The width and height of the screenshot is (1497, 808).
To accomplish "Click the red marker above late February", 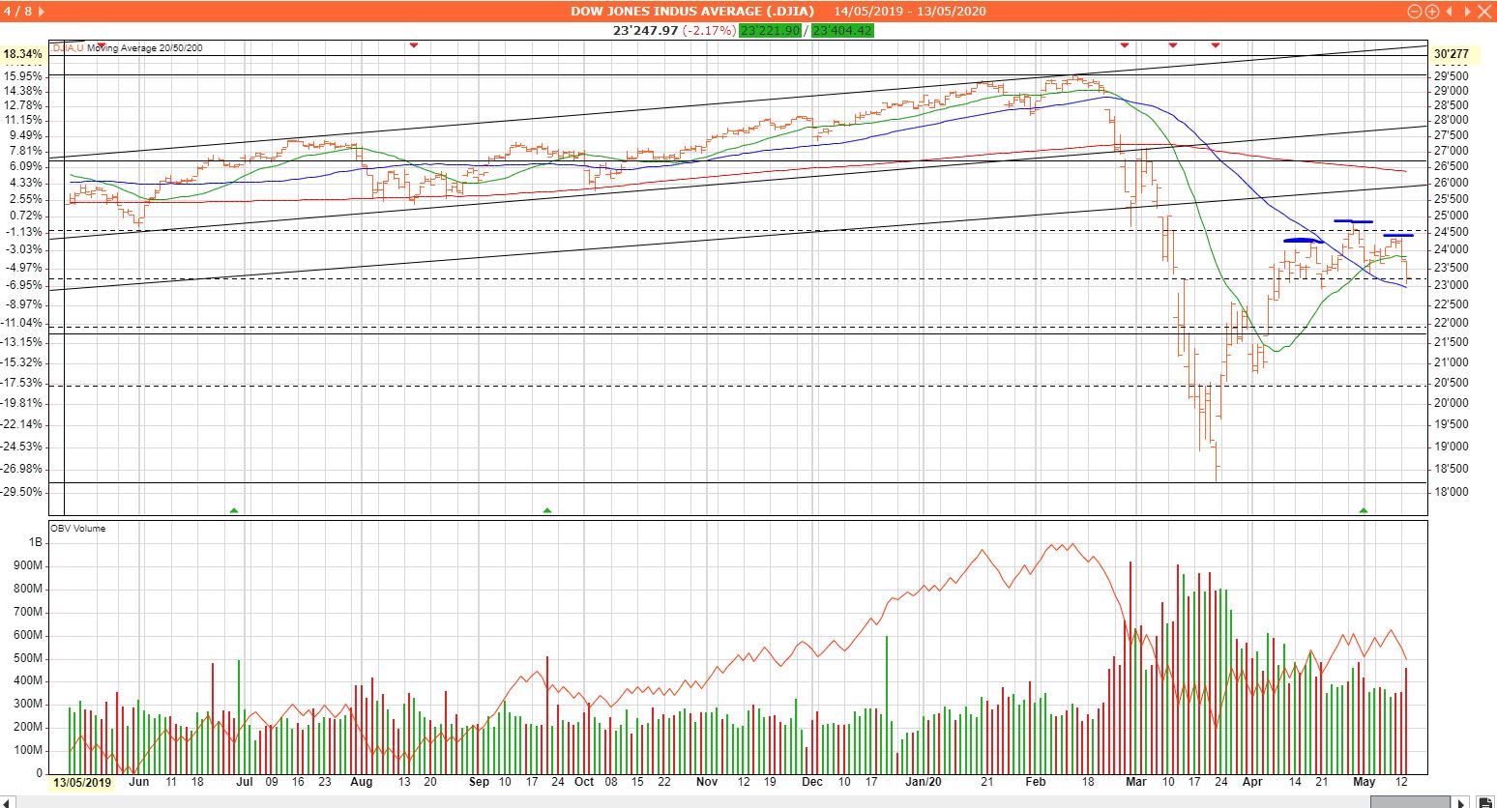I will pos(1124,45).
